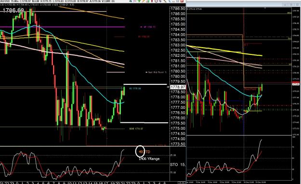Click the '1406 YRange' text

coord(149,159)
